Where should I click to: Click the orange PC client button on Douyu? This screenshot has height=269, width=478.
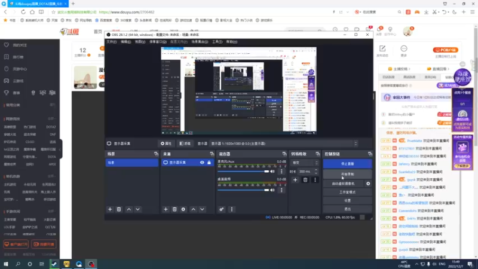(x=445, y=50)
